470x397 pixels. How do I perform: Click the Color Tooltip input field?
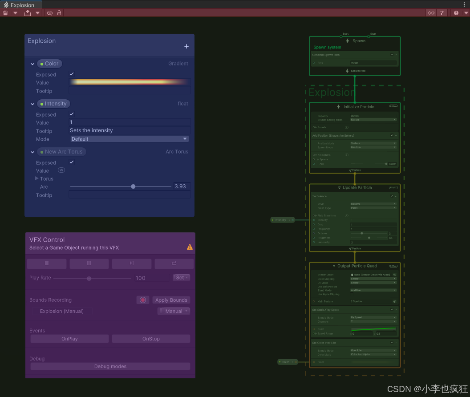pyautogui.click(x=130, y=90)
